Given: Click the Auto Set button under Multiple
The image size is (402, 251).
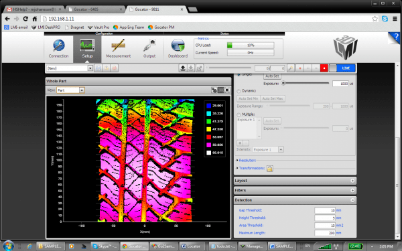Looking at the screenshot, I should pos(272,121).
